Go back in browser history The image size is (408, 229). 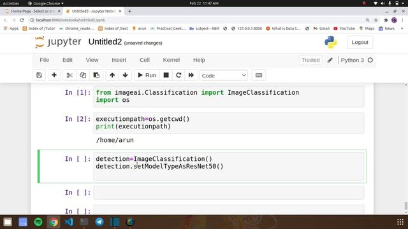pos(6,20)
